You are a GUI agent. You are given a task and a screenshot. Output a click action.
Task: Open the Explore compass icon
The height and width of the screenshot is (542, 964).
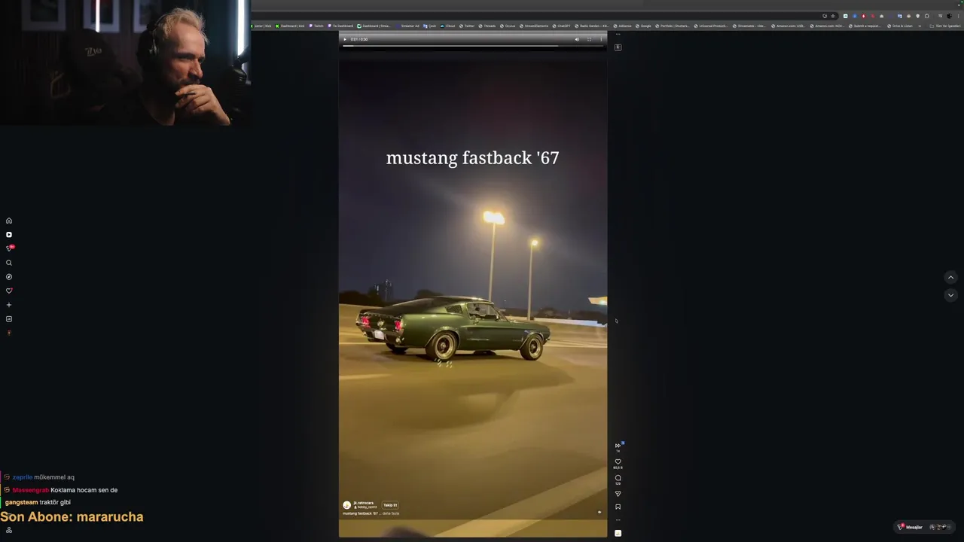click(x=9, y=277)
